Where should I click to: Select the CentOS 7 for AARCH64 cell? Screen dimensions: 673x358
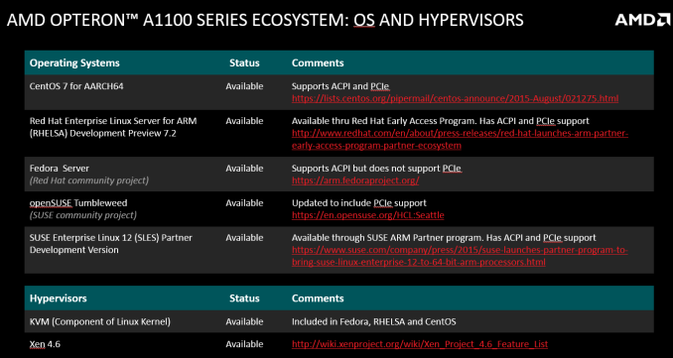point(76,86)
